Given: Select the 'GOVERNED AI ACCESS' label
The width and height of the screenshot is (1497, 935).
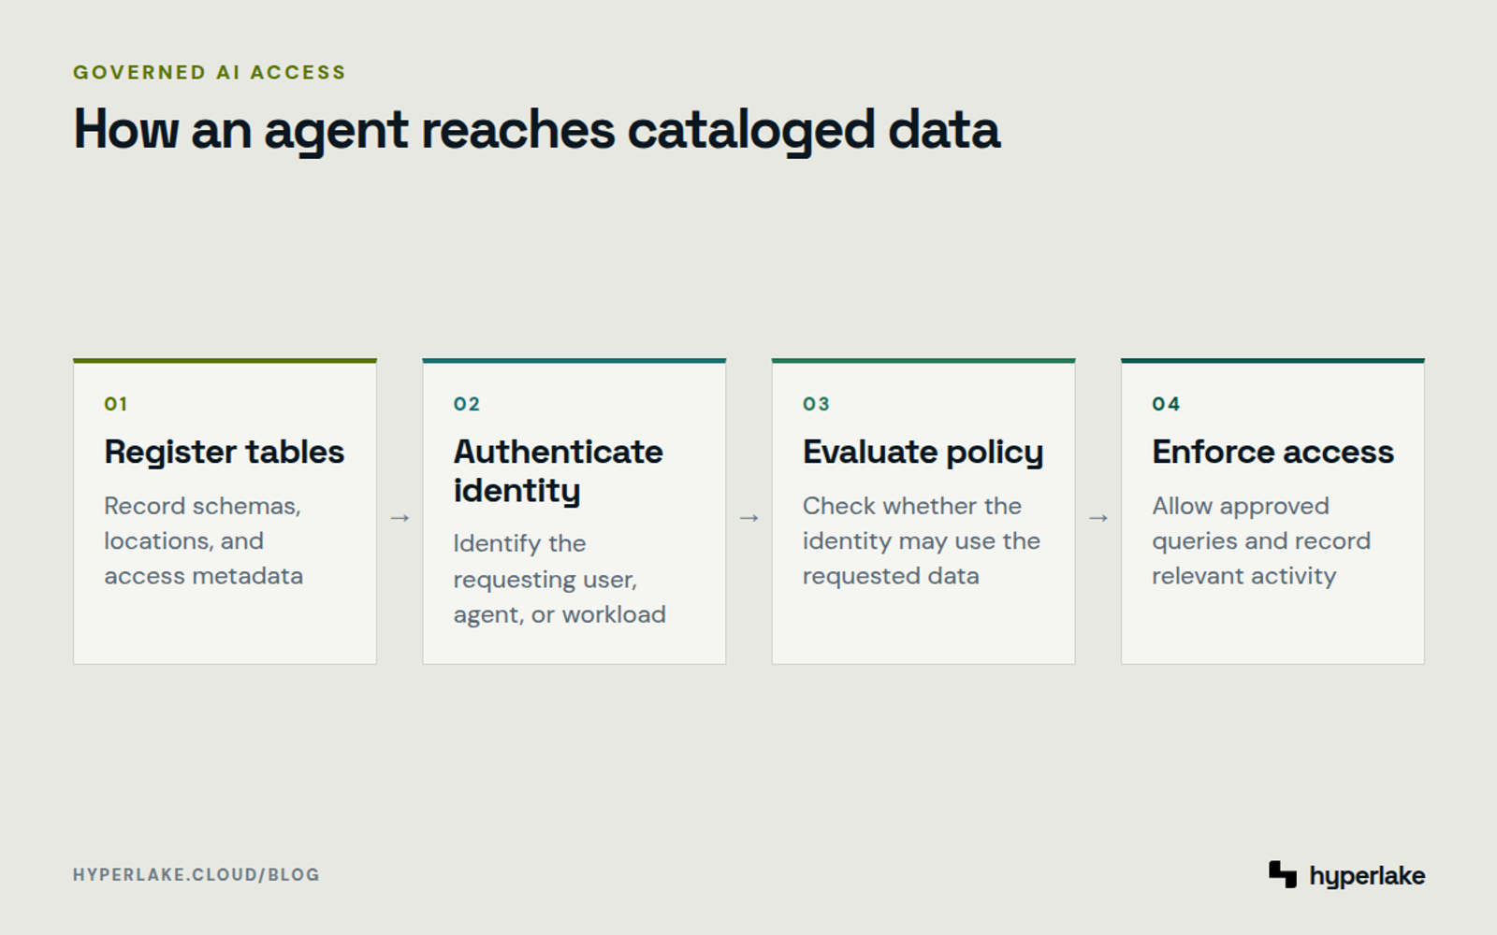Looking at the screenshot, I should (210, 72).
